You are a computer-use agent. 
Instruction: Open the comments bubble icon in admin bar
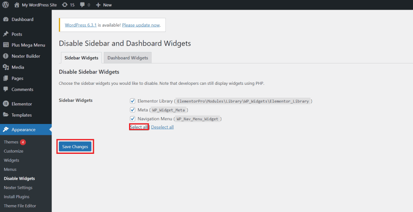82,5
